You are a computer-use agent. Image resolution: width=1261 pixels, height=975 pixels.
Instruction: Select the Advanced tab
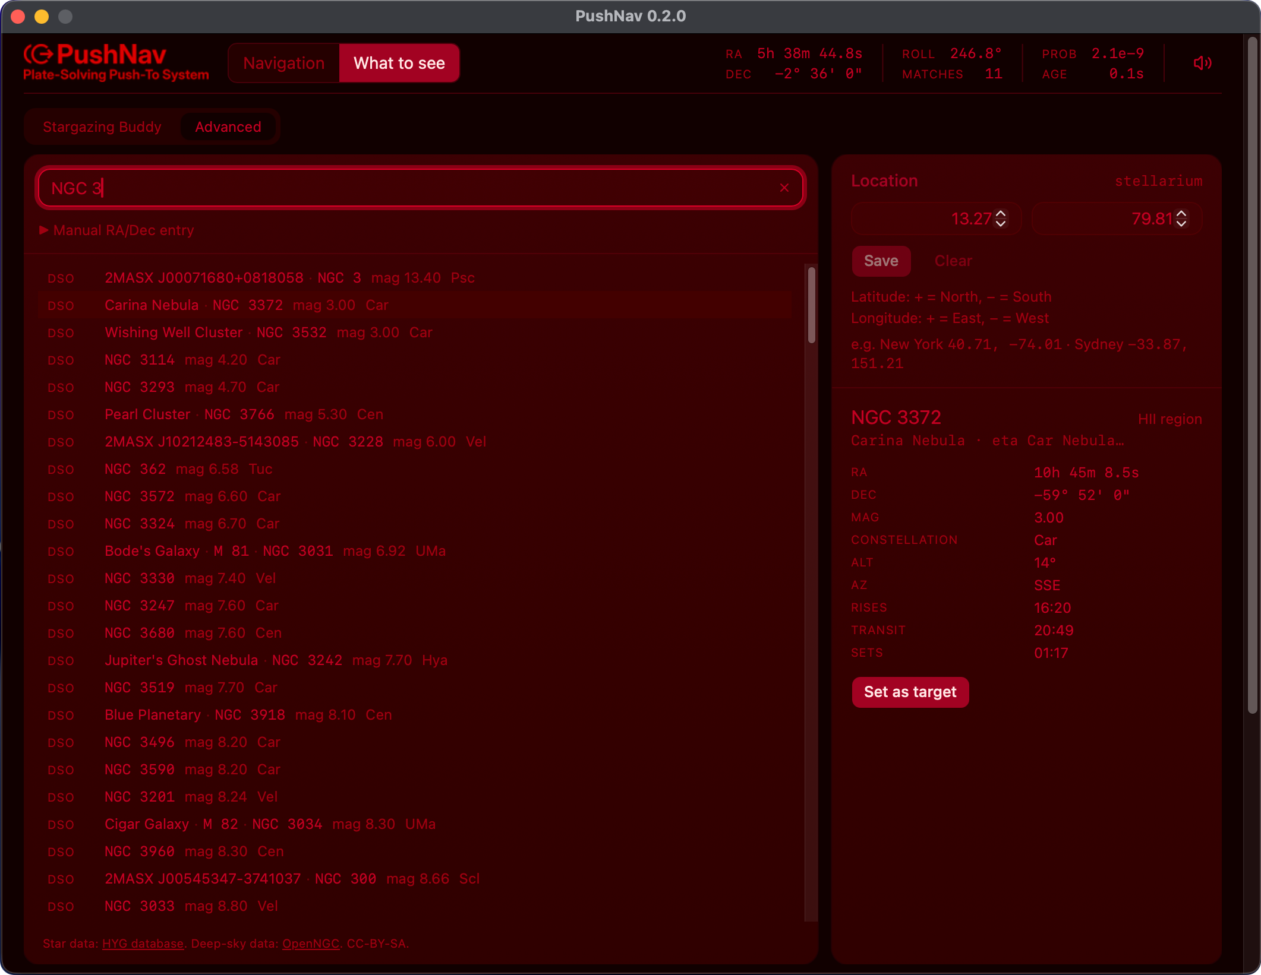click(x=228, y=127)
